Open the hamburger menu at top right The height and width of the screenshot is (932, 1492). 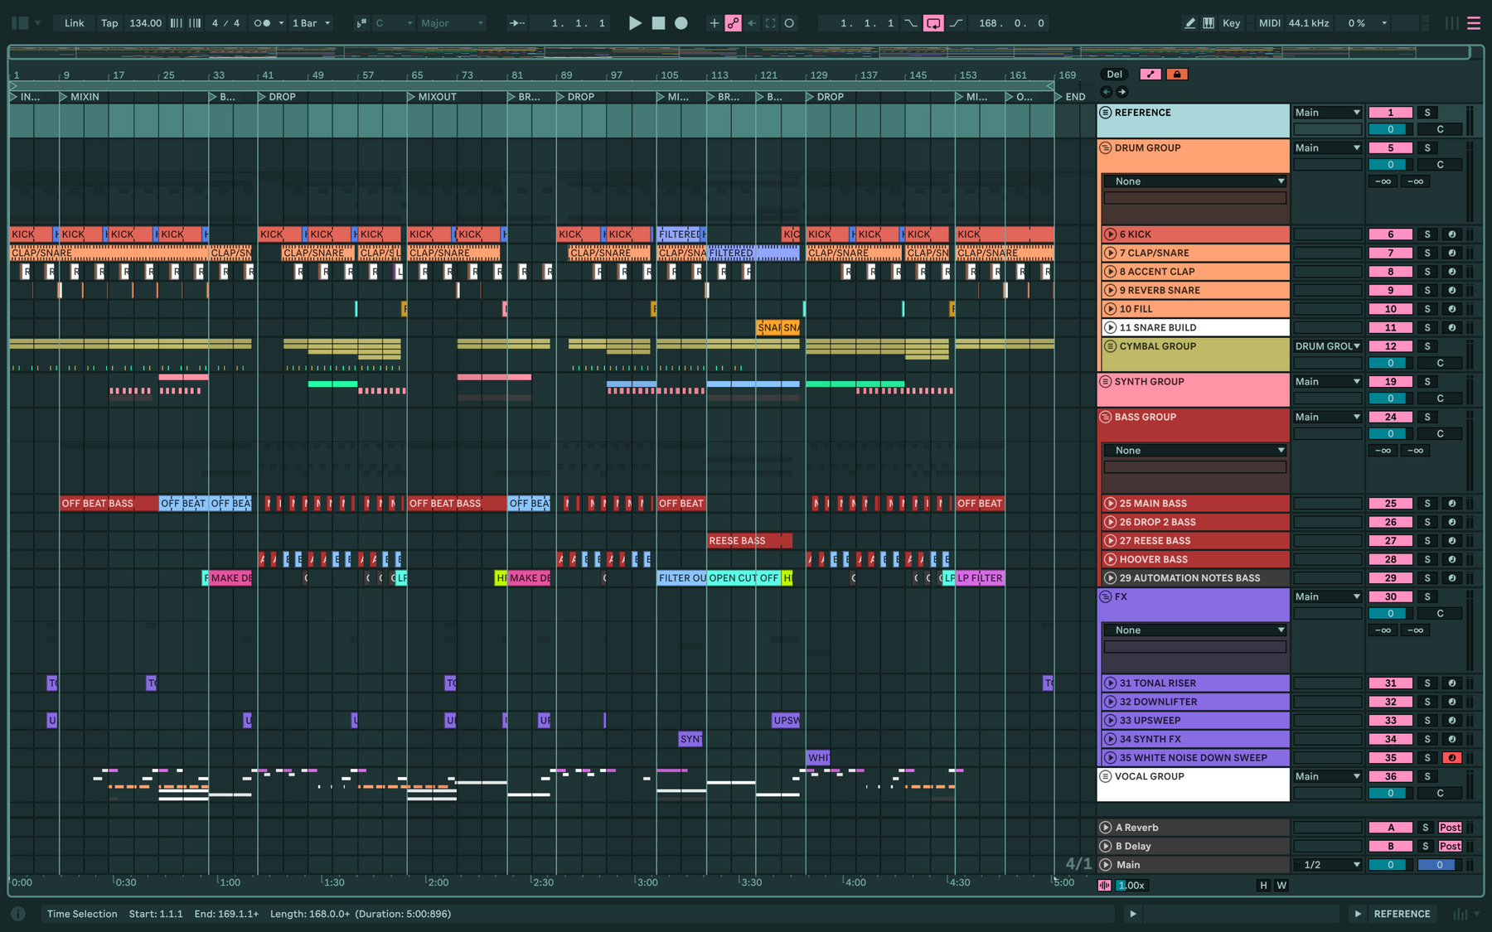click(1474, 23)
